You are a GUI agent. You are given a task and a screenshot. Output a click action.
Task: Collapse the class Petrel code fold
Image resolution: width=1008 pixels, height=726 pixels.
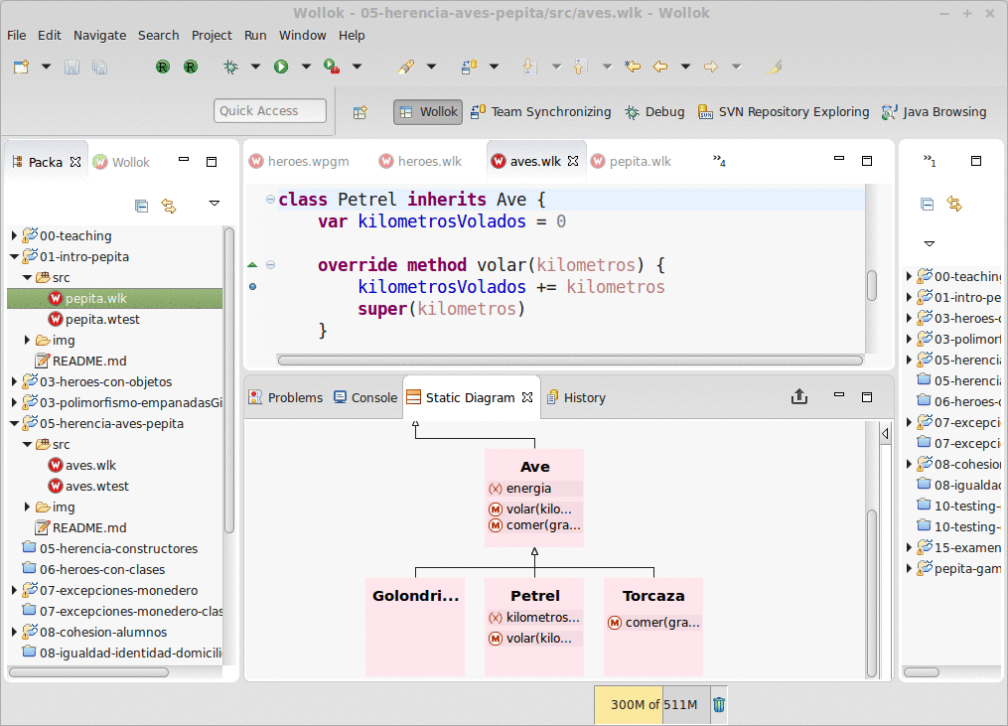coord(270,200)
